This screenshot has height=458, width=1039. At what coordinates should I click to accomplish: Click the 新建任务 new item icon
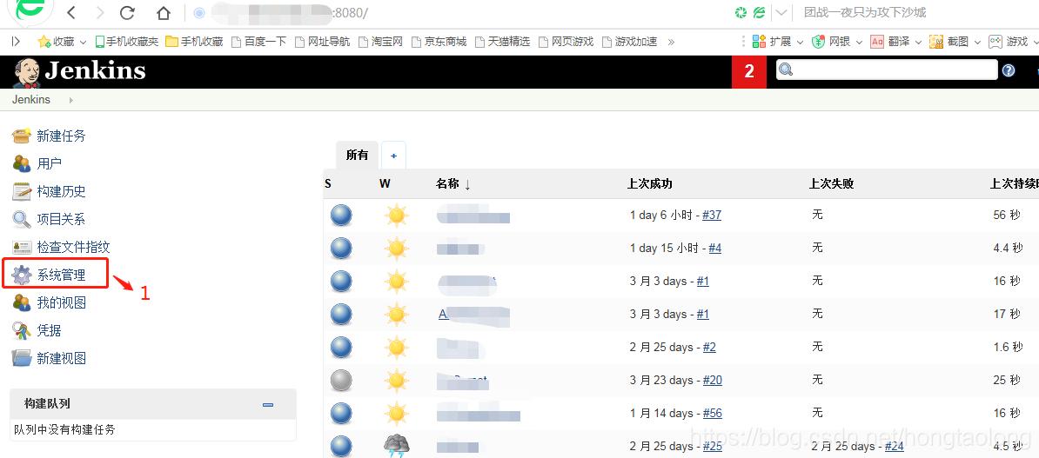point(22,136)
